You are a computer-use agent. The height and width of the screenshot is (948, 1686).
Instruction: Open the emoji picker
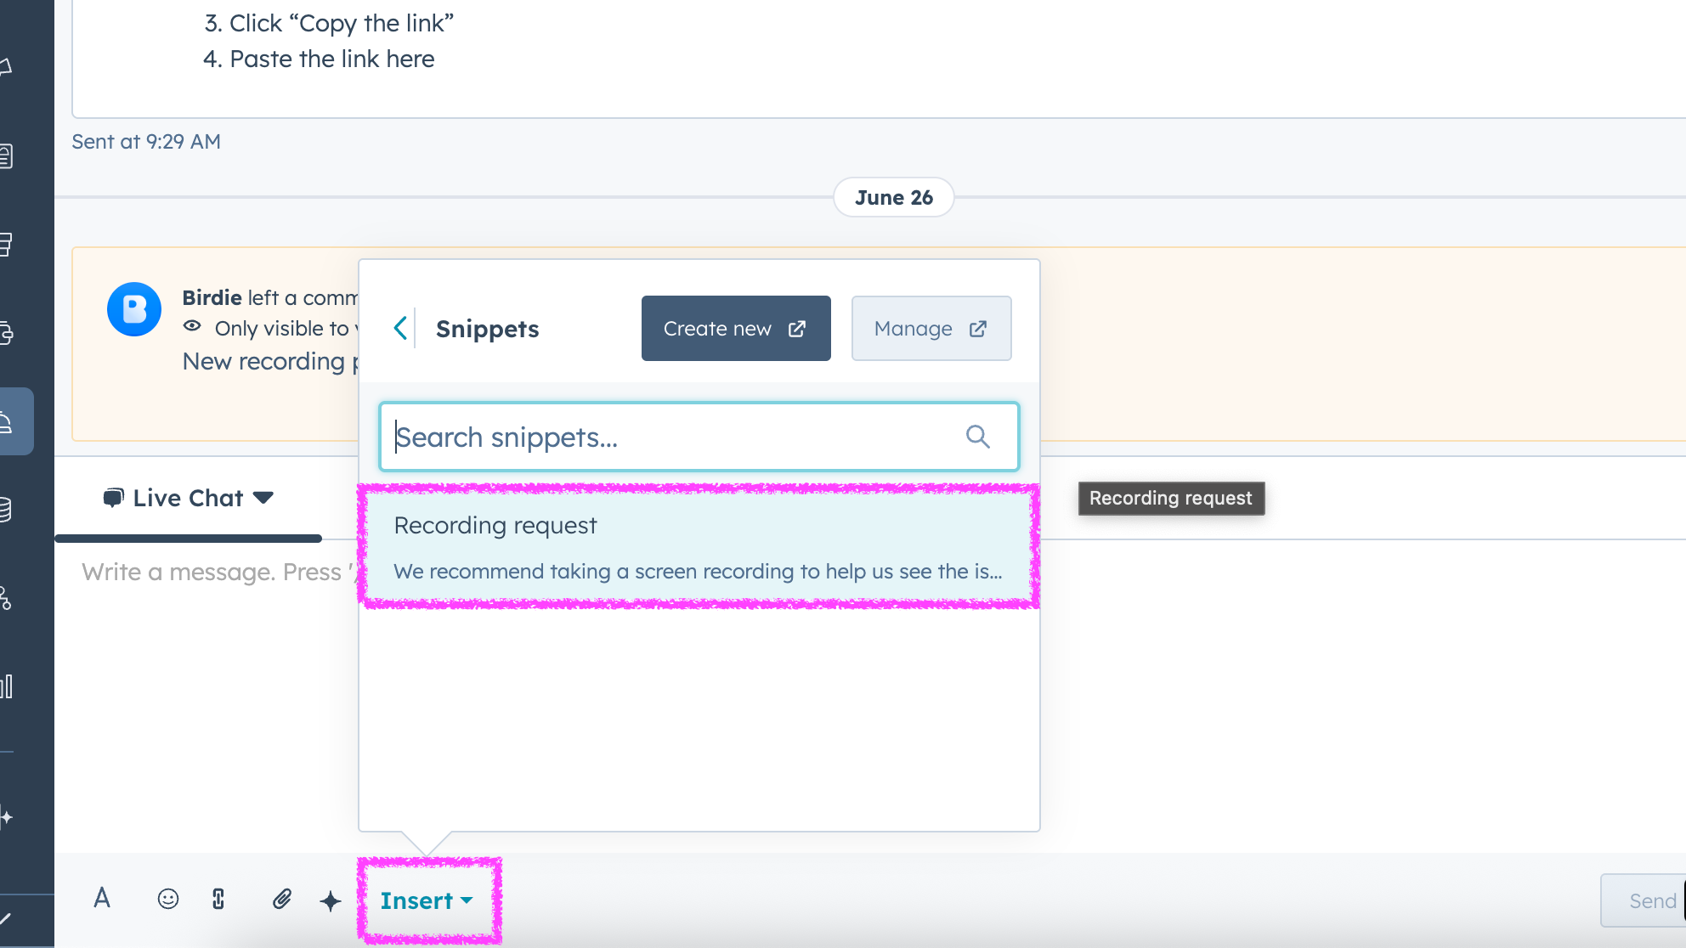(x=168, y=899)
